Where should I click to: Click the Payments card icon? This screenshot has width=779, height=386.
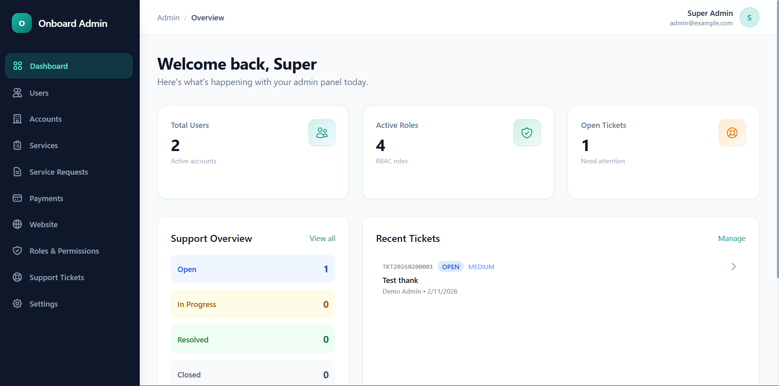tap(17, 198)
